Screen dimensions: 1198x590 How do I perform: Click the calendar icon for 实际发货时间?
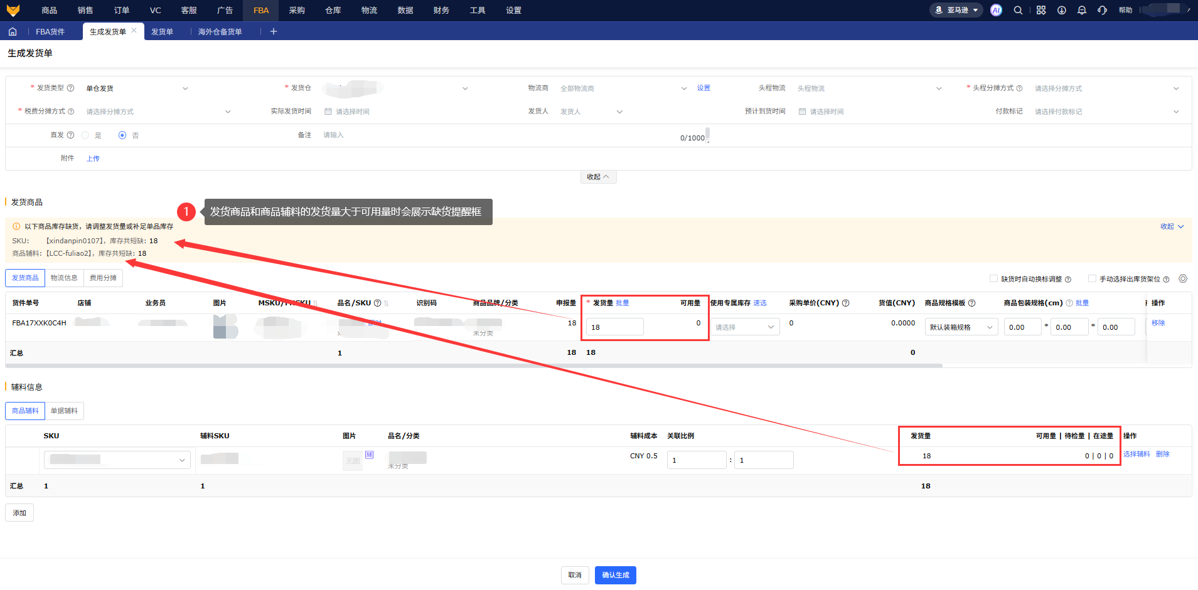328,112
